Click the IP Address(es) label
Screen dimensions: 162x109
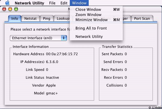(x=32, y=62)
